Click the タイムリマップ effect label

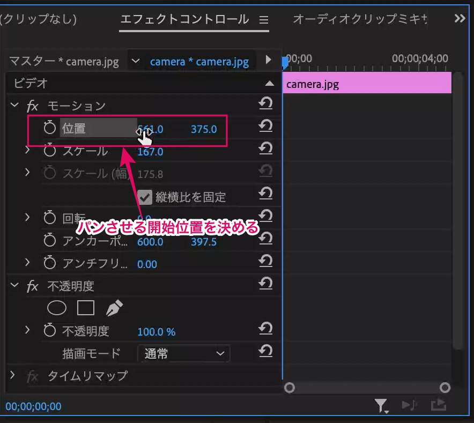(x=87, y=376)
